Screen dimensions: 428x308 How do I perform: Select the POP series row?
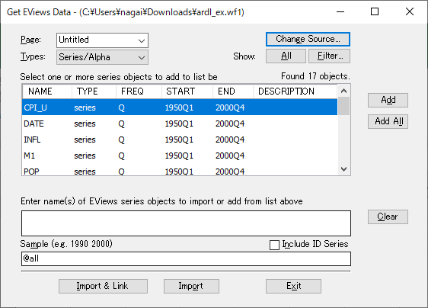point(180,170)
